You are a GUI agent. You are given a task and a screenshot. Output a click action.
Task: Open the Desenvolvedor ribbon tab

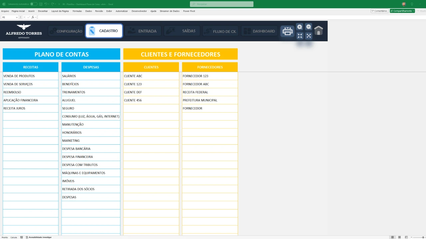tap(139, 11)
